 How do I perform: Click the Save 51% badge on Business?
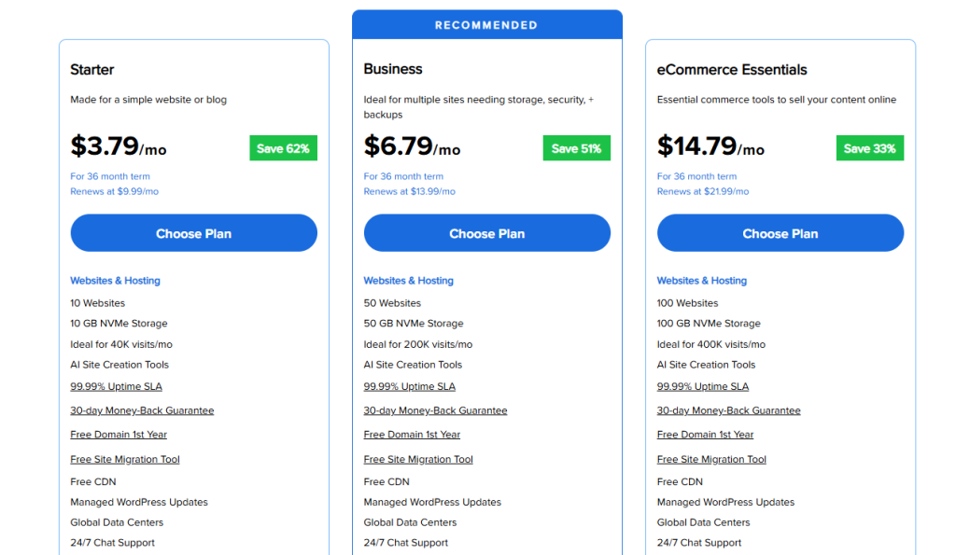(576, 148)
